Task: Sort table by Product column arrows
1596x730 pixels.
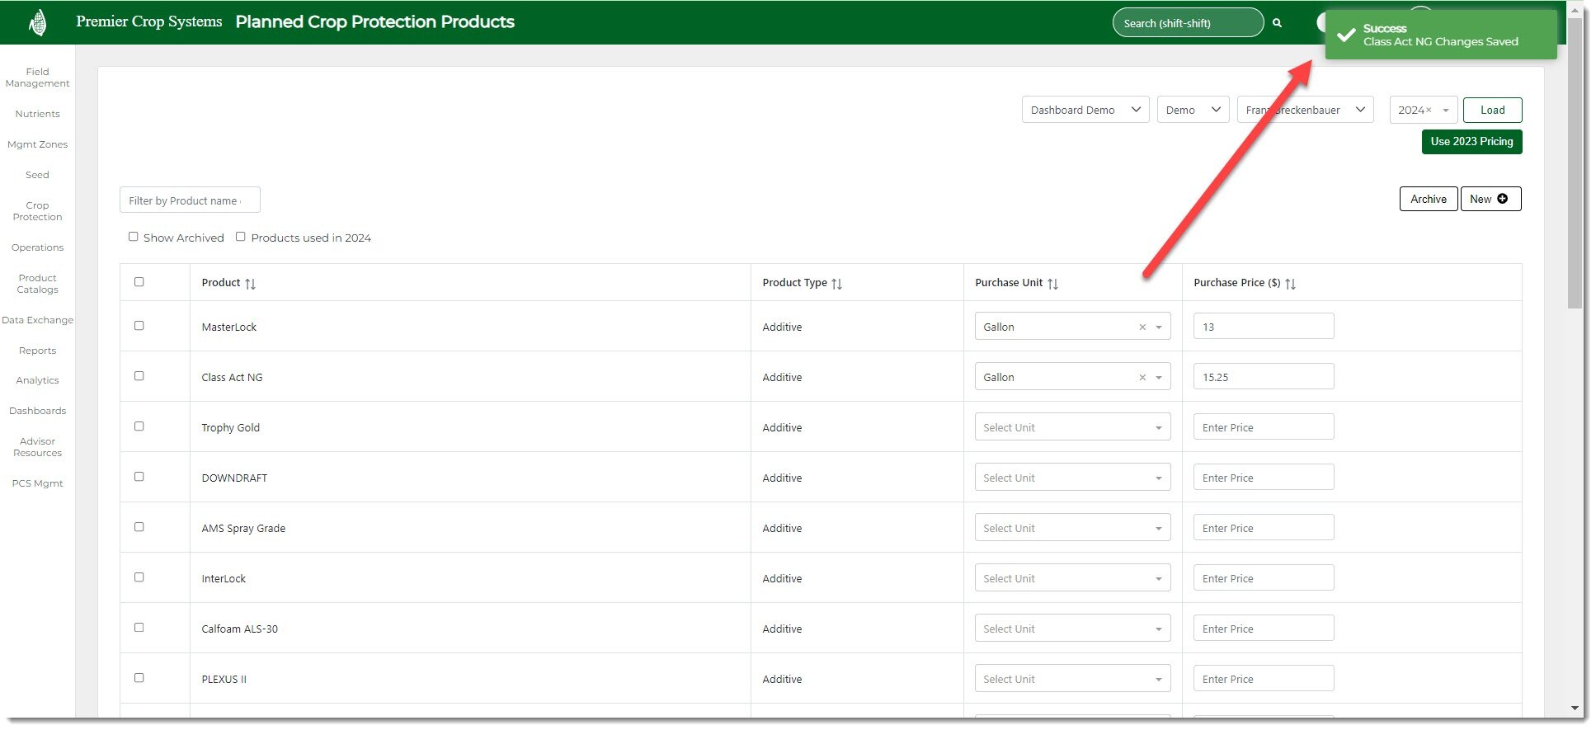Action: click(x=250, y=284)
